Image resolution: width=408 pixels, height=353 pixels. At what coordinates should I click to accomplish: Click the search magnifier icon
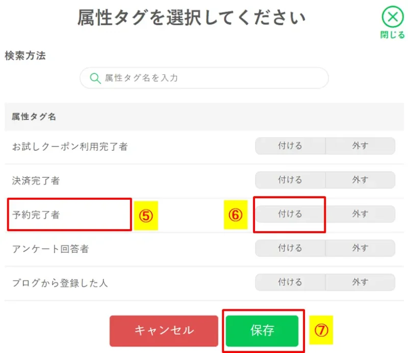click(x=95, y=77)
